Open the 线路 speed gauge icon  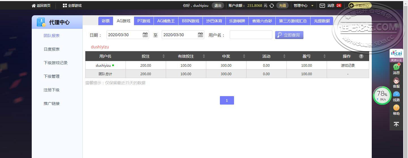[x=396, y=94]
